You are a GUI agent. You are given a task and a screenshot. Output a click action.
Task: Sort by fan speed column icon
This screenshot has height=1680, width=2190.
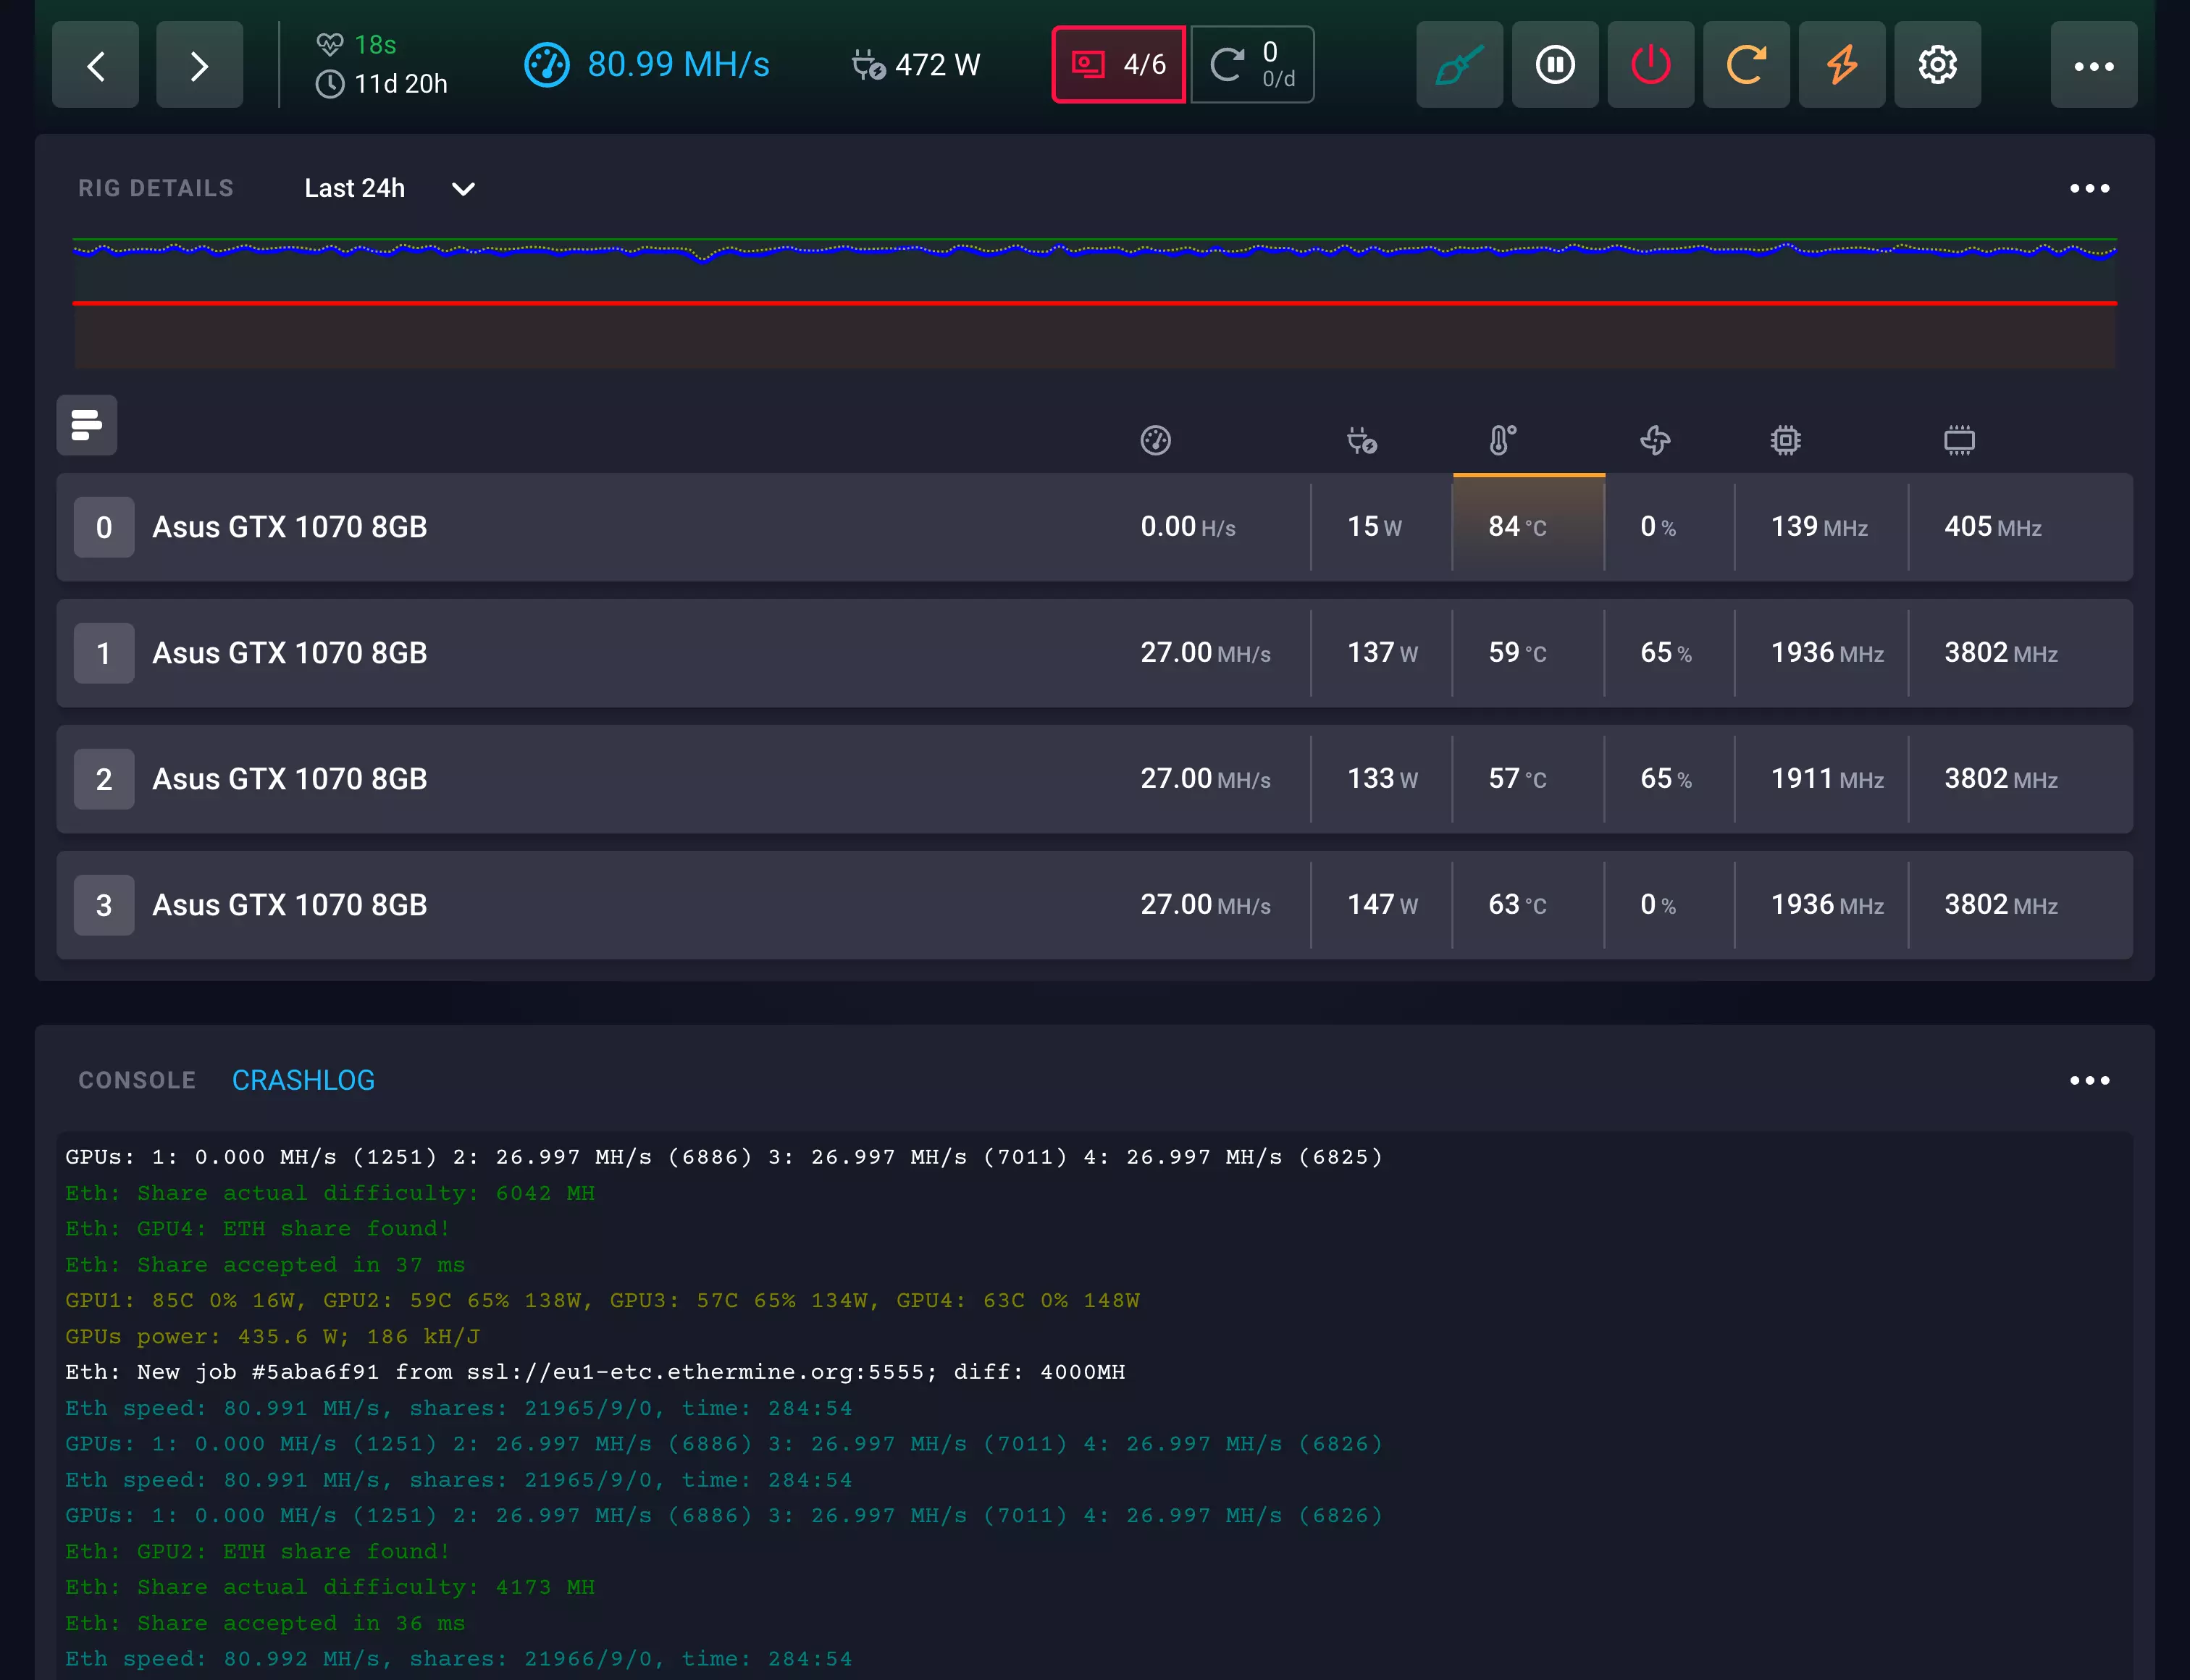pyautogui.click(x=1655, y=440)
